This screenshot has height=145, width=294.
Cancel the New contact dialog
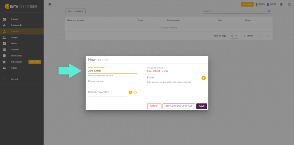point(154,106)
